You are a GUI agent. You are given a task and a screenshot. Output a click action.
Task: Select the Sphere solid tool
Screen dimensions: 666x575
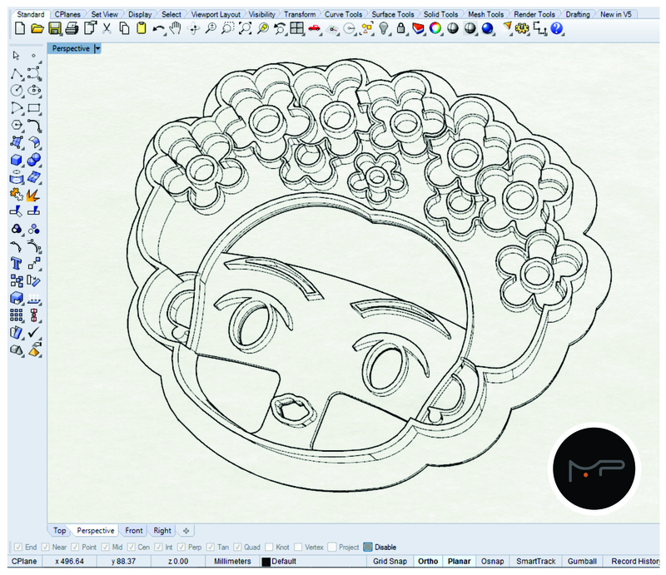(x=32, y=158)
